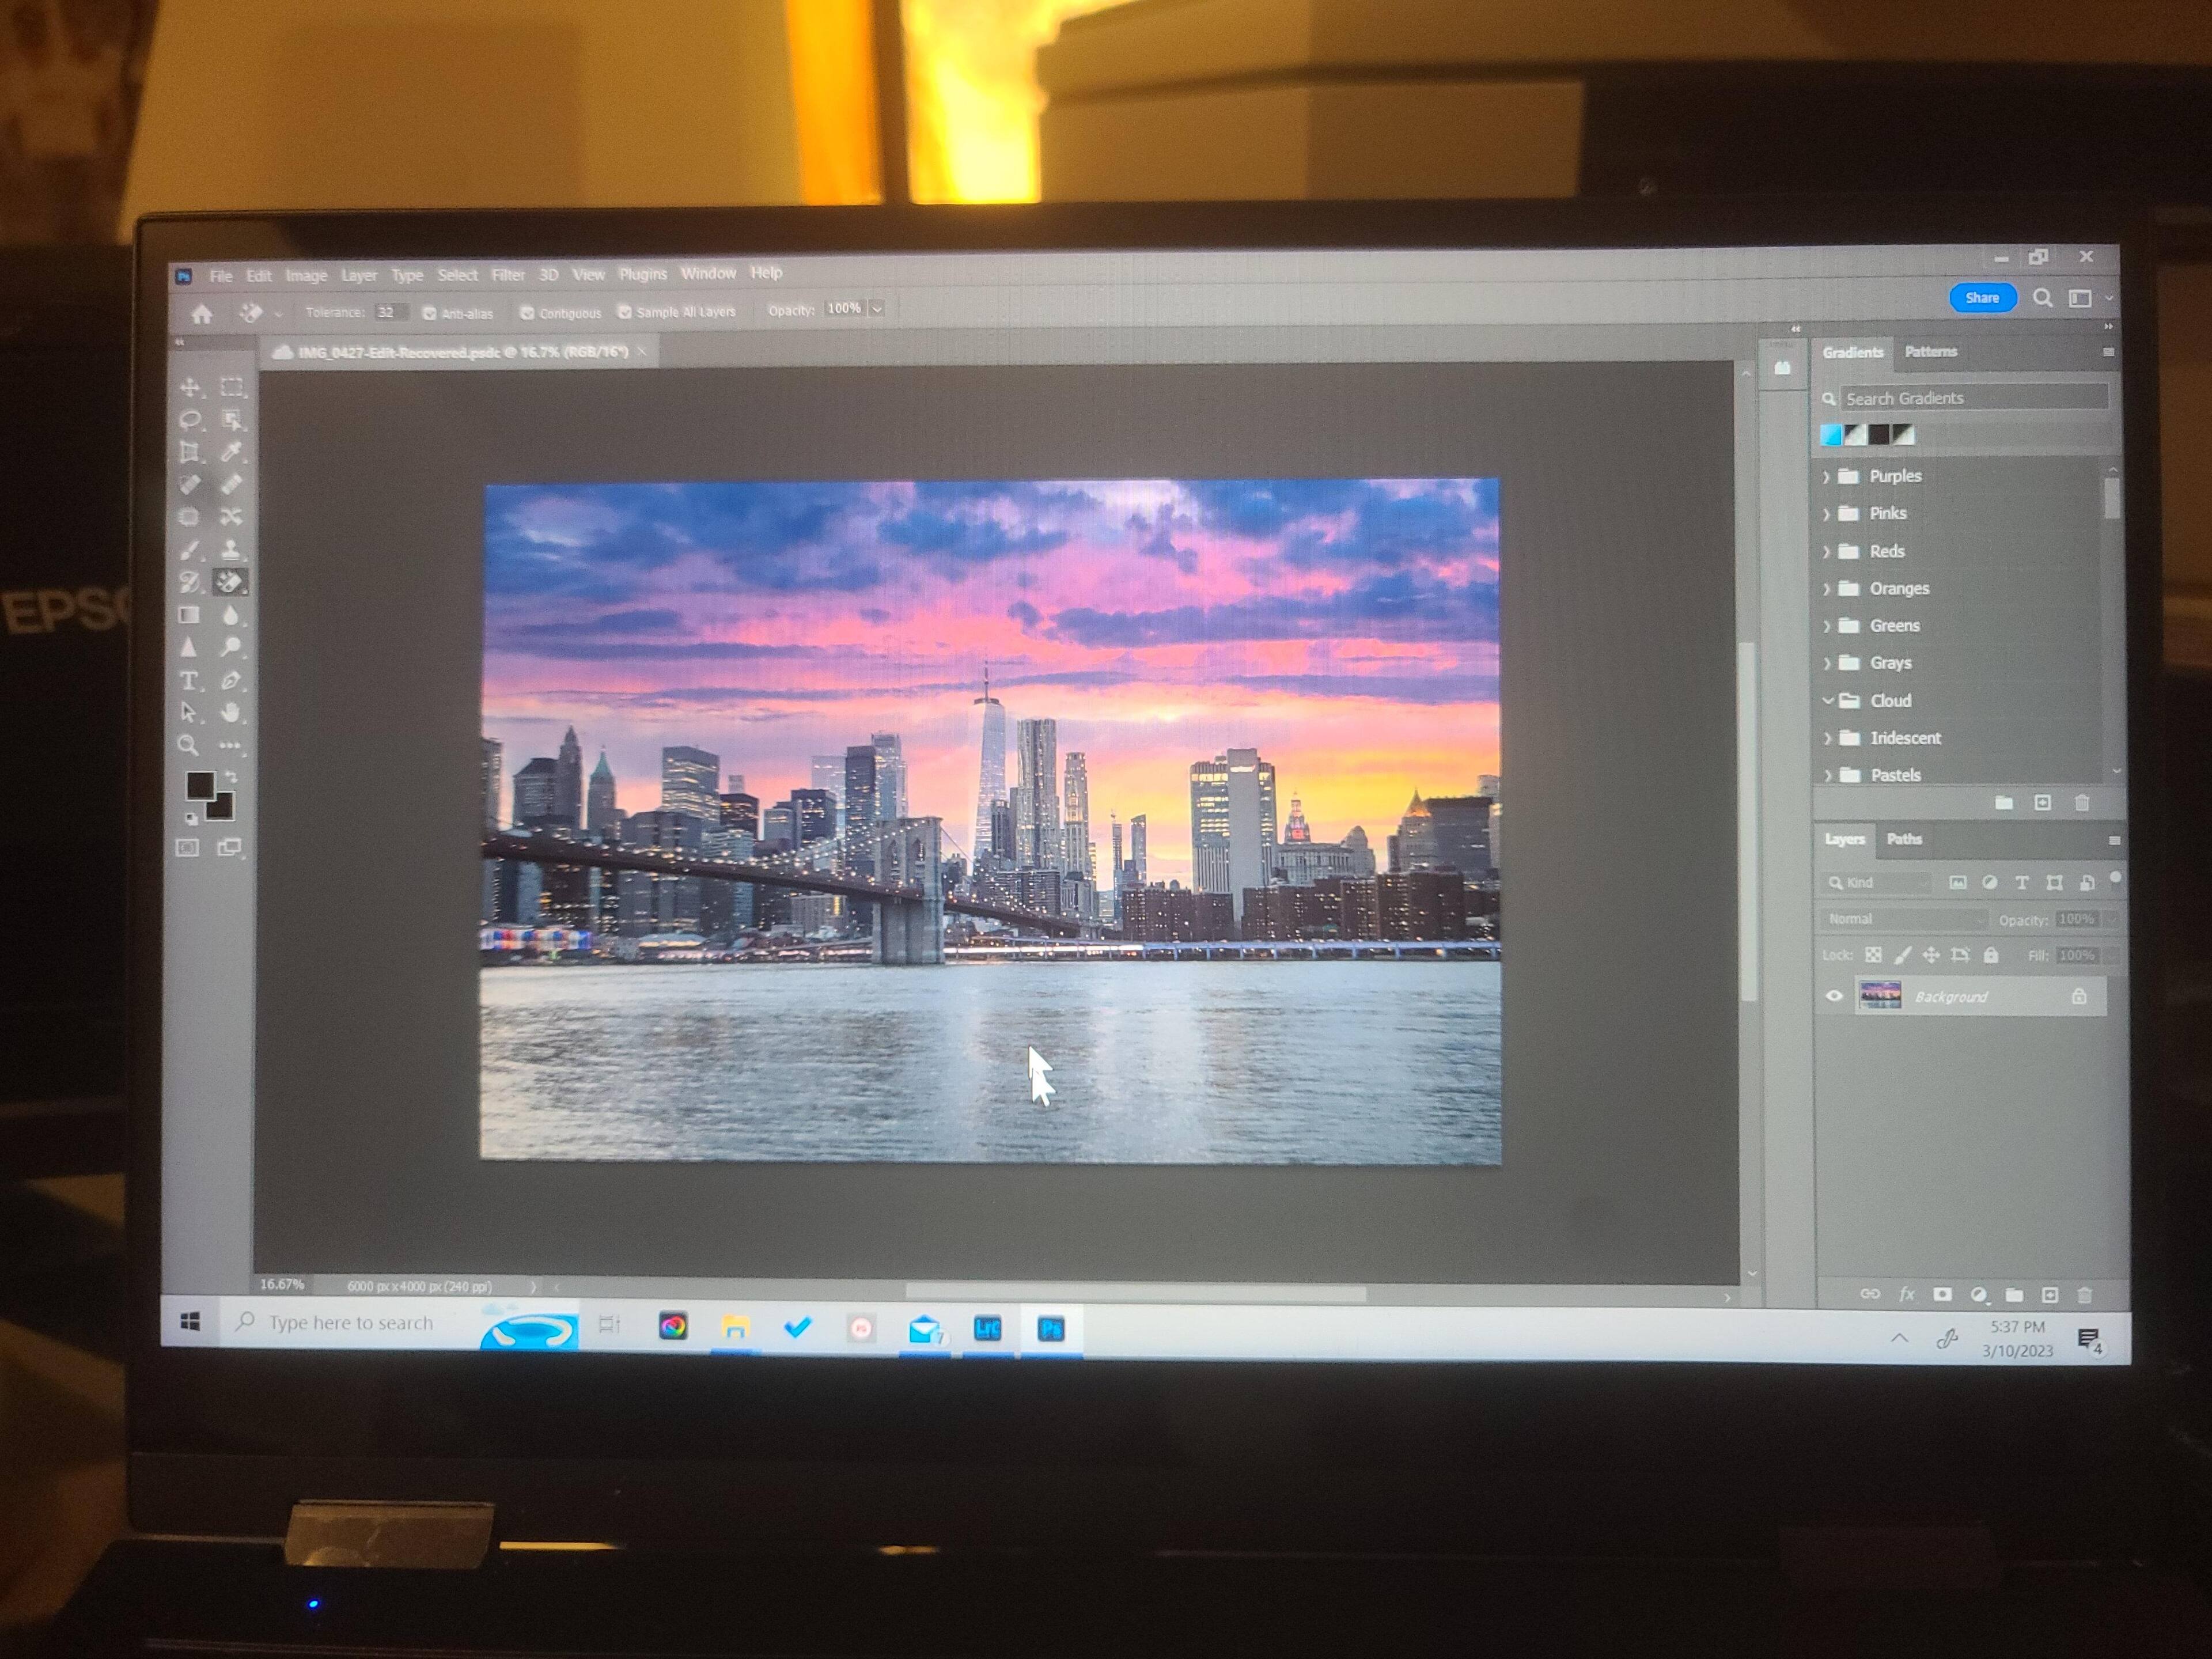Collapse the Cloud gradient folder
The height and width of the screenshot is (1659, 2212).
(1827, 700)
